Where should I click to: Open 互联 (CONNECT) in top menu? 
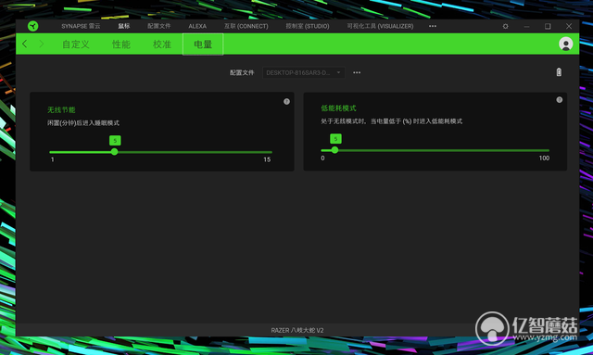pyautogui.click(x=246, y=26)
